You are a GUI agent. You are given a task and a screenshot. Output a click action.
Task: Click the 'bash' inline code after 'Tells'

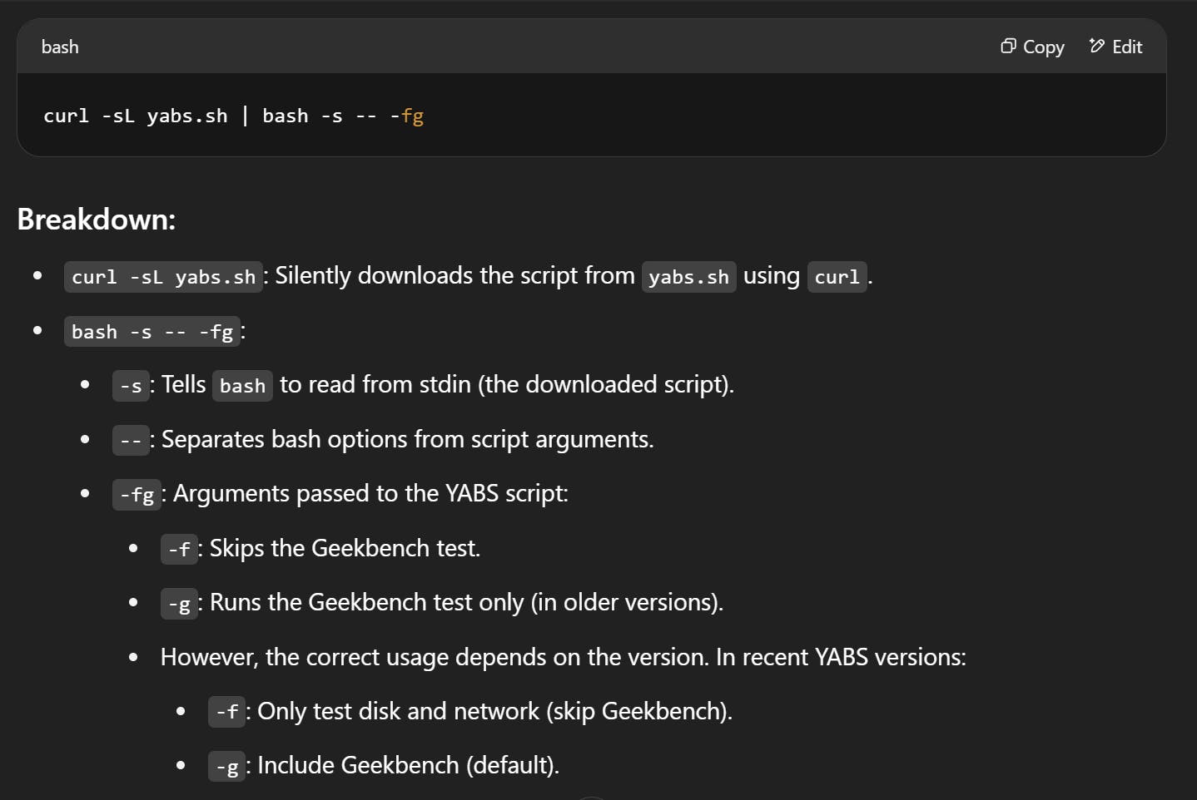(242, 386)
